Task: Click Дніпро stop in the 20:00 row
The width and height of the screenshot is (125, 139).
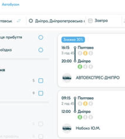Action: point(84,61)
